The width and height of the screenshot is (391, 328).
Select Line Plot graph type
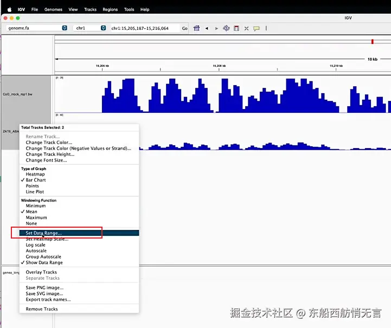[79, 192]
